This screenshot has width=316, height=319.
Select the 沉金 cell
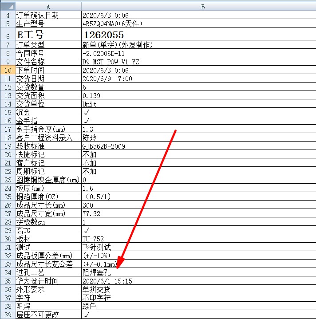coord(48,112)
